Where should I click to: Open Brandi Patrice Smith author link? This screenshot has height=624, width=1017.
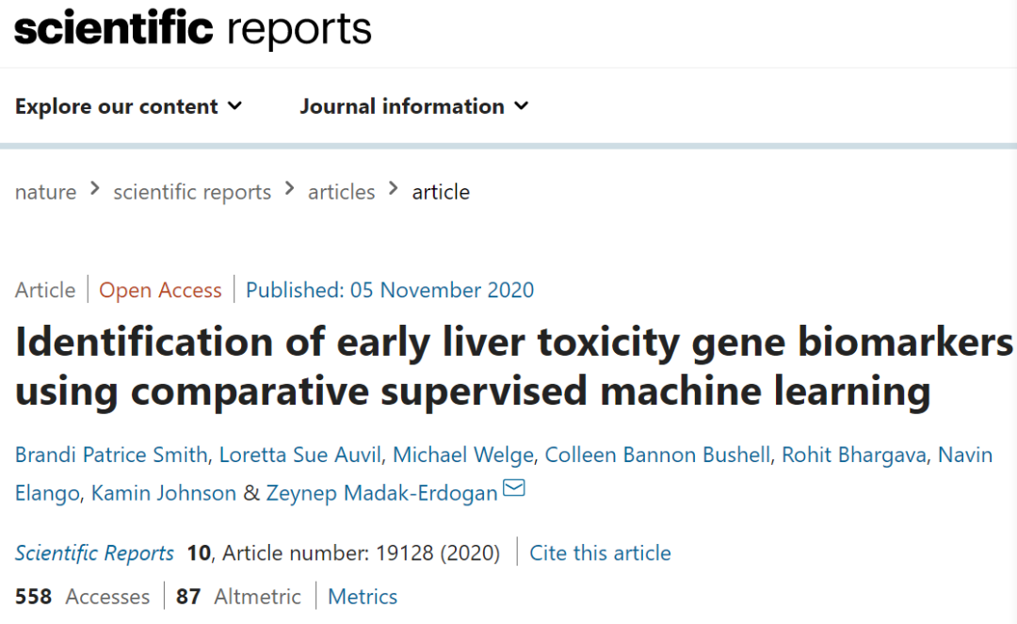tap(111, 456)
